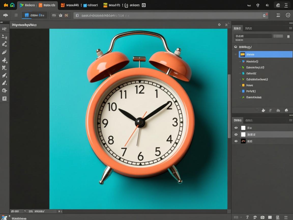Screen dimensions: 293x220
Task: Click the umbrella-shaped icon at top left
Action: coord(5,15)
